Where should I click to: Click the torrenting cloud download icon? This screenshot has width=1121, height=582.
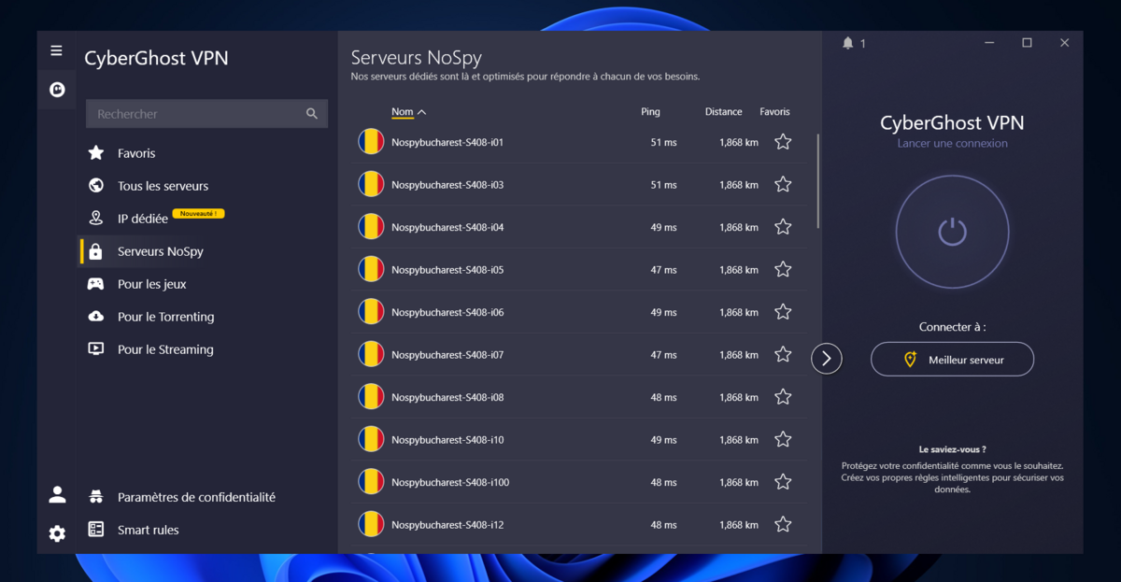click(x=95, y=317)
